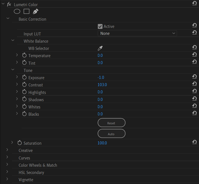Create a 4-point polygon mask
The width and height of the screenshot is (199, 184).
26,11
